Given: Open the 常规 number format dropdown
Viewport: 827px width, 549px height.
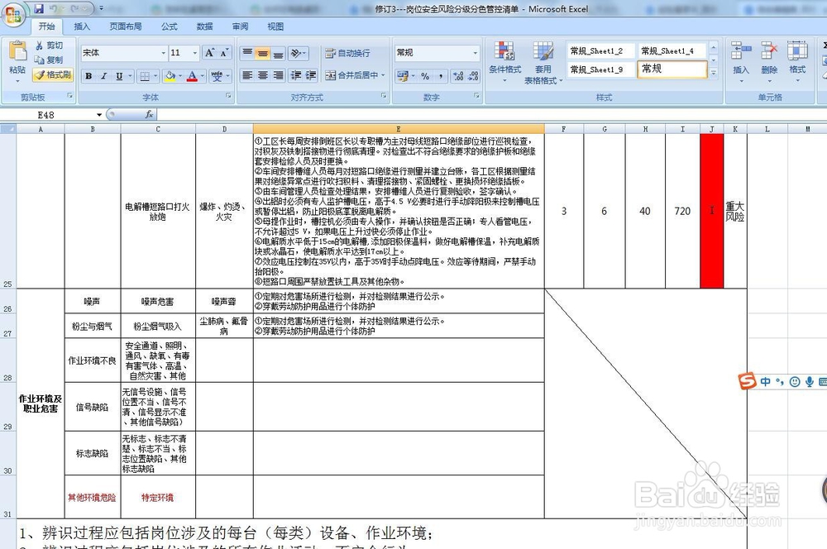Looking at the screenshot, I should point(476,53).
